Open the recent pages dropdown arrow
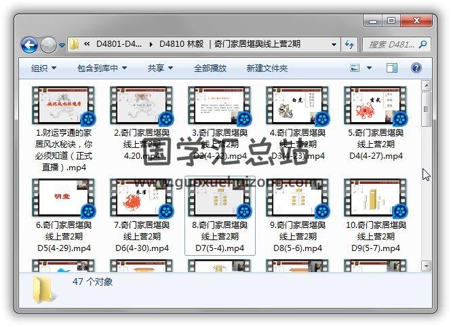 [62, 45]
